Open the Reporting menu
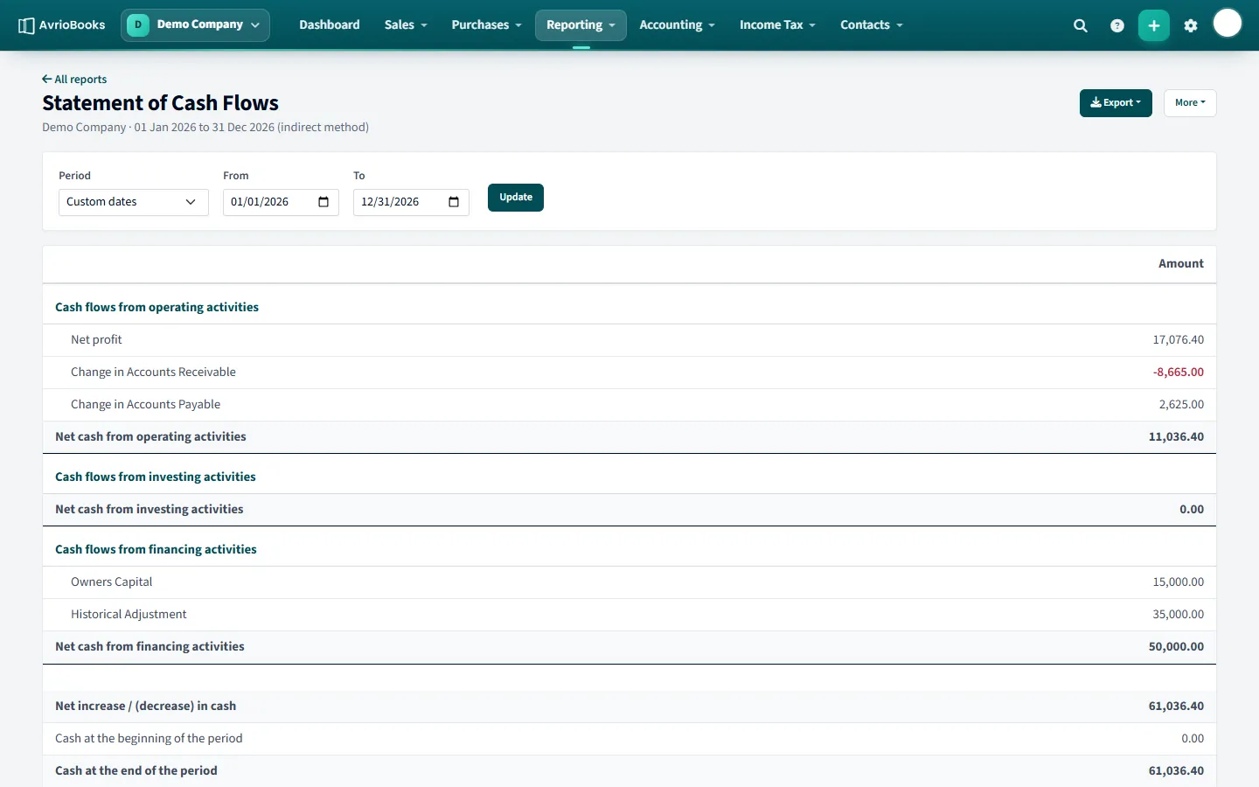The width and height of the screenshot is (1259, 787). tap(581, 24)
